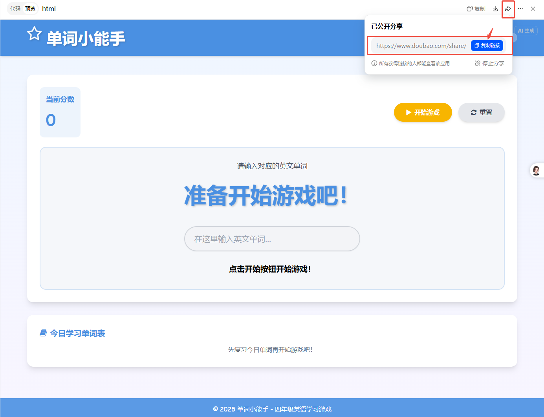Click the download icon in toolbar

(495, 9)
